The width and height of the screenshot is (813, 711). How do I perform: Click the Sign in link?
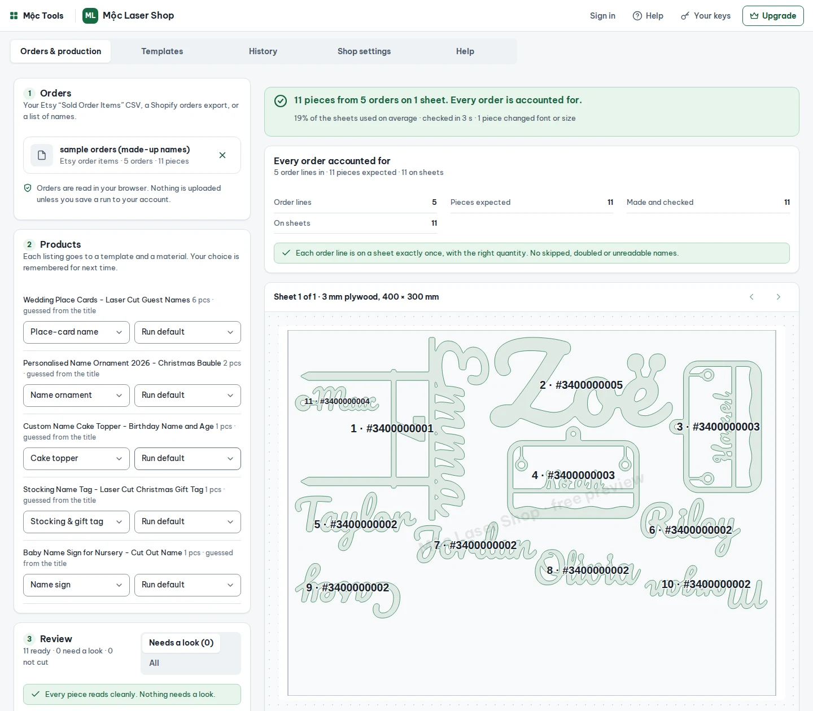click(602, 16)
